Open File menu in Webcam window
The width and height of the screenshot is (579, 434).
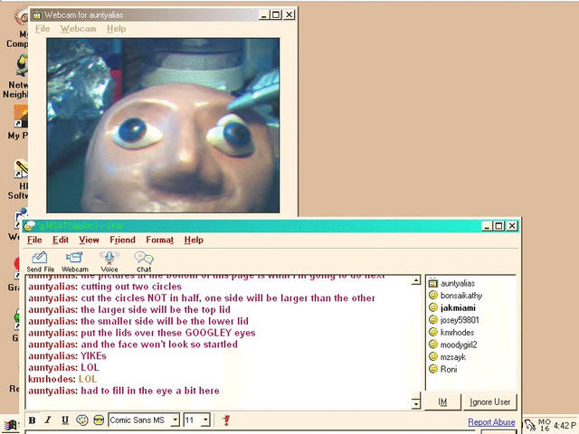tap(43, 29)
